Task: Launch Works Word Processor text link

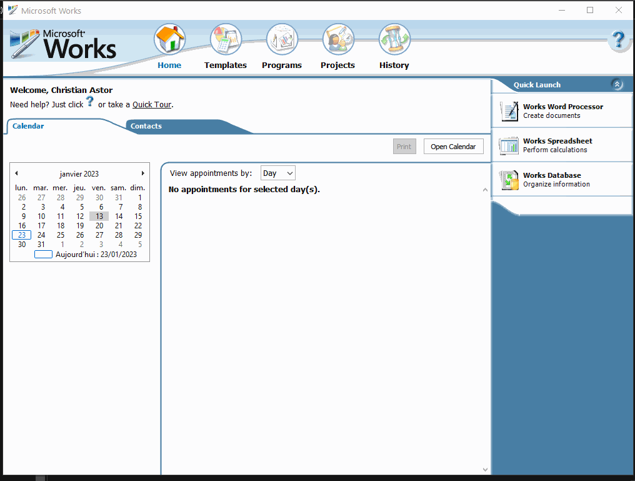Action: point(563,107)
